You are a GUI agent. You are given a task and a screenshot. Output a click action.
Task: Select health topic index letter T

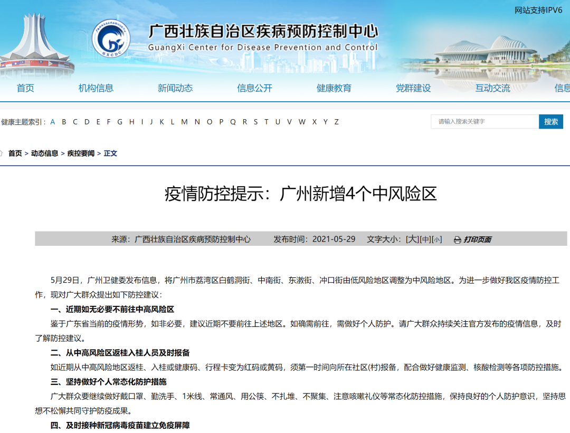(x=267, y=122)
